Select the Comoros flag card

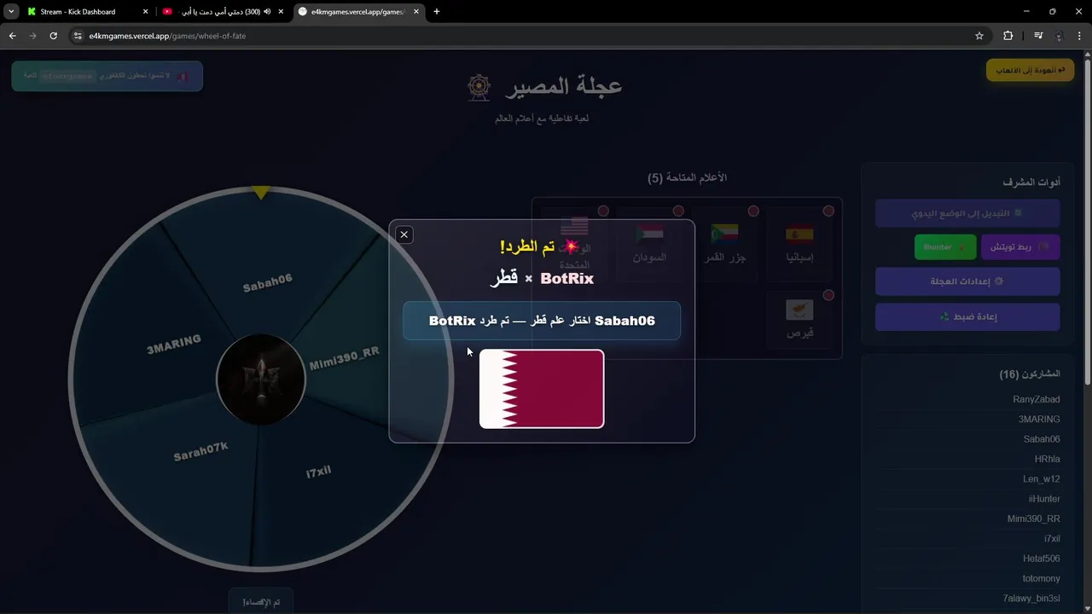(x=724, y=243)
